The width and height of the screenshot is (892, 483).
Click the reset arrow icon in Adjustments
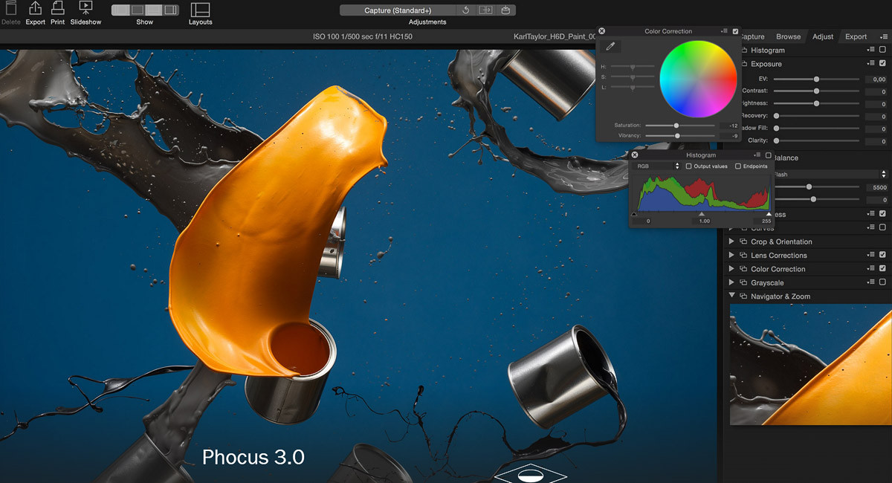tap(466, 10)
